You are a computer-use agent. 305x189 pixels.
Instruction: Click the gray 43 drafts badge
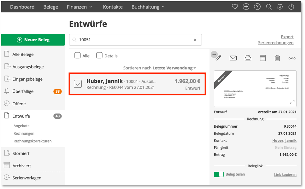tap(57, 116)
